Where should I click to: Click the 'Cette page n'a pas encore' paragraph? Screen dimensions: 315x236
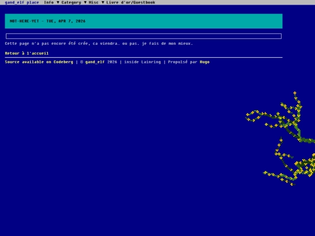[x=99, y=43]
